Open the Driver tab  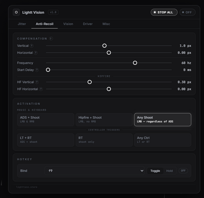point(88,24)
